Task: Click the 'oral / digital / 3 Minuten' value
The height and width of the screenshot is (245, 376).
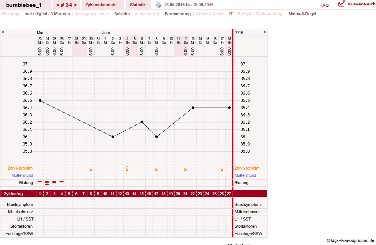Action: click(x=47, y=14)
